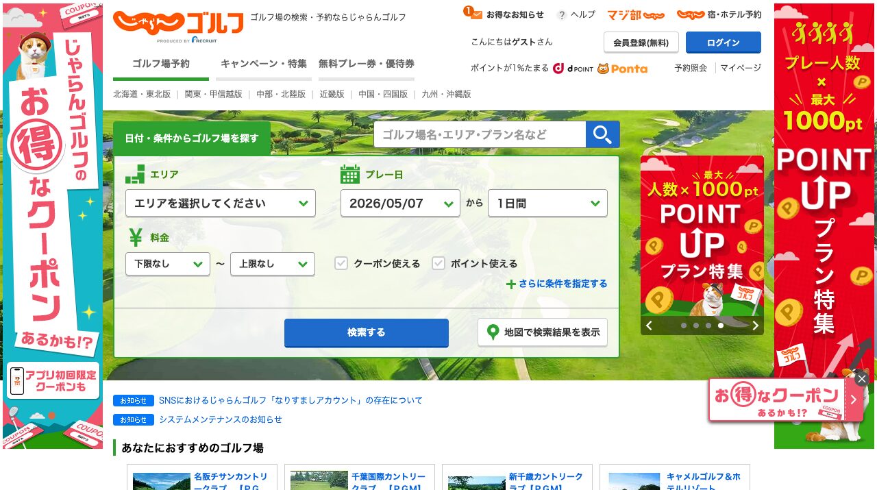Toggle ポイント使える checkbox
This screenshot has height=490, width=877.
(x=438, y=263)
